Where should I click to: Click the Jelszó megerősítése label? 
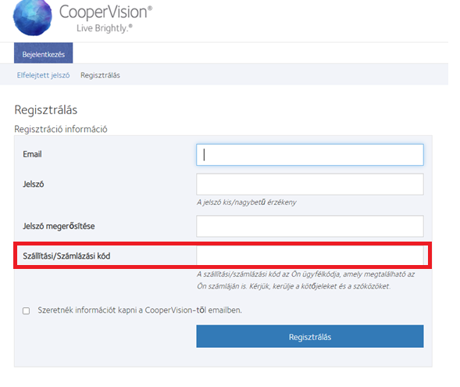[x=59, y=226]
